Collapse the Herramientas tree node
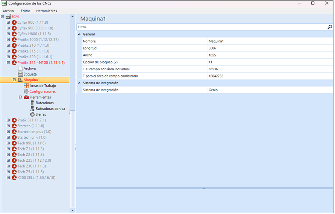335x214 pixels. [x=20, y=97]
